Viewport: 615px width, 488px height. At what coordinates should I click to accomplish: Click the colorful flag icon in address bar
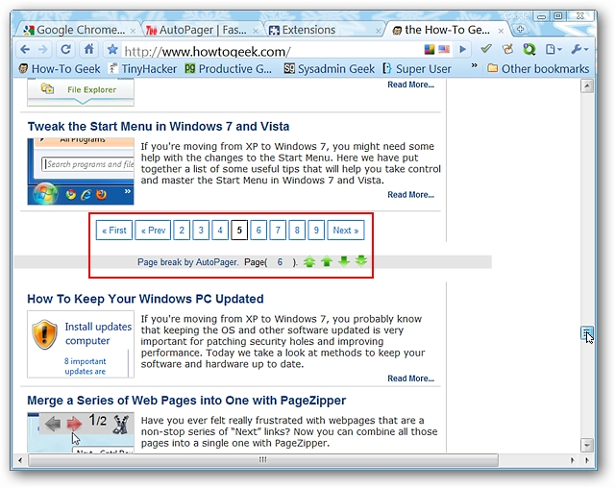click(430, 49)
